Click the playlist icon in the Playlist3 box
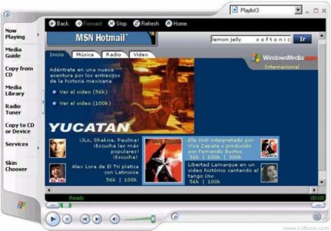The height and width of the screenshot is (231, 331). (x=235, y=10)
